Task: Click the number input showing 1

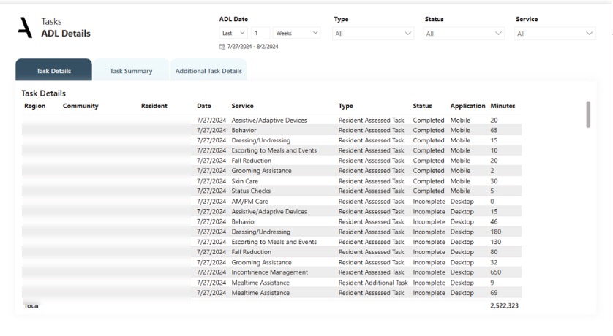Action: tap(260, 33)
